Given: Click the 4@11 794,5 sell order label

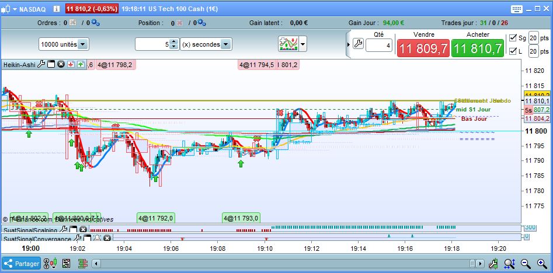Looking at the screenshot, I should [x=256, y=65].
